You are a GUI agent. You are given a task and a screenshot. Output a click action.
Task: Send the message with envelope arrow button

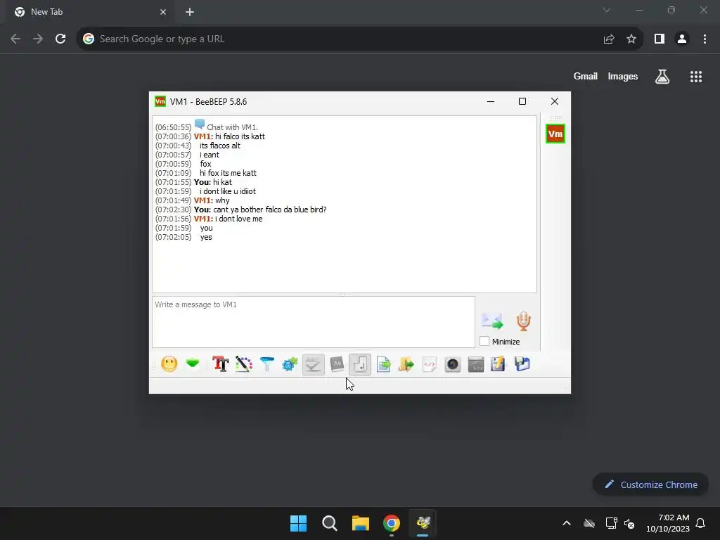point(491,321)
